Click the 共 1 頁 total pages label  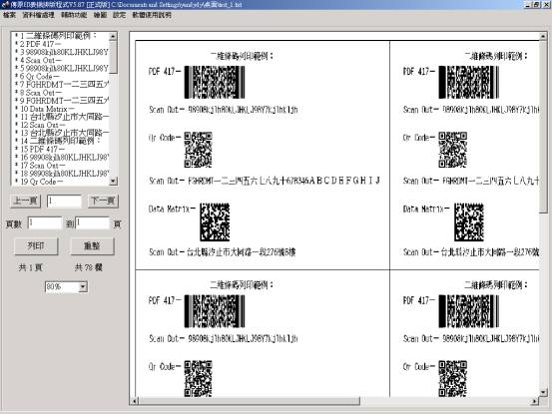[31, 267]
